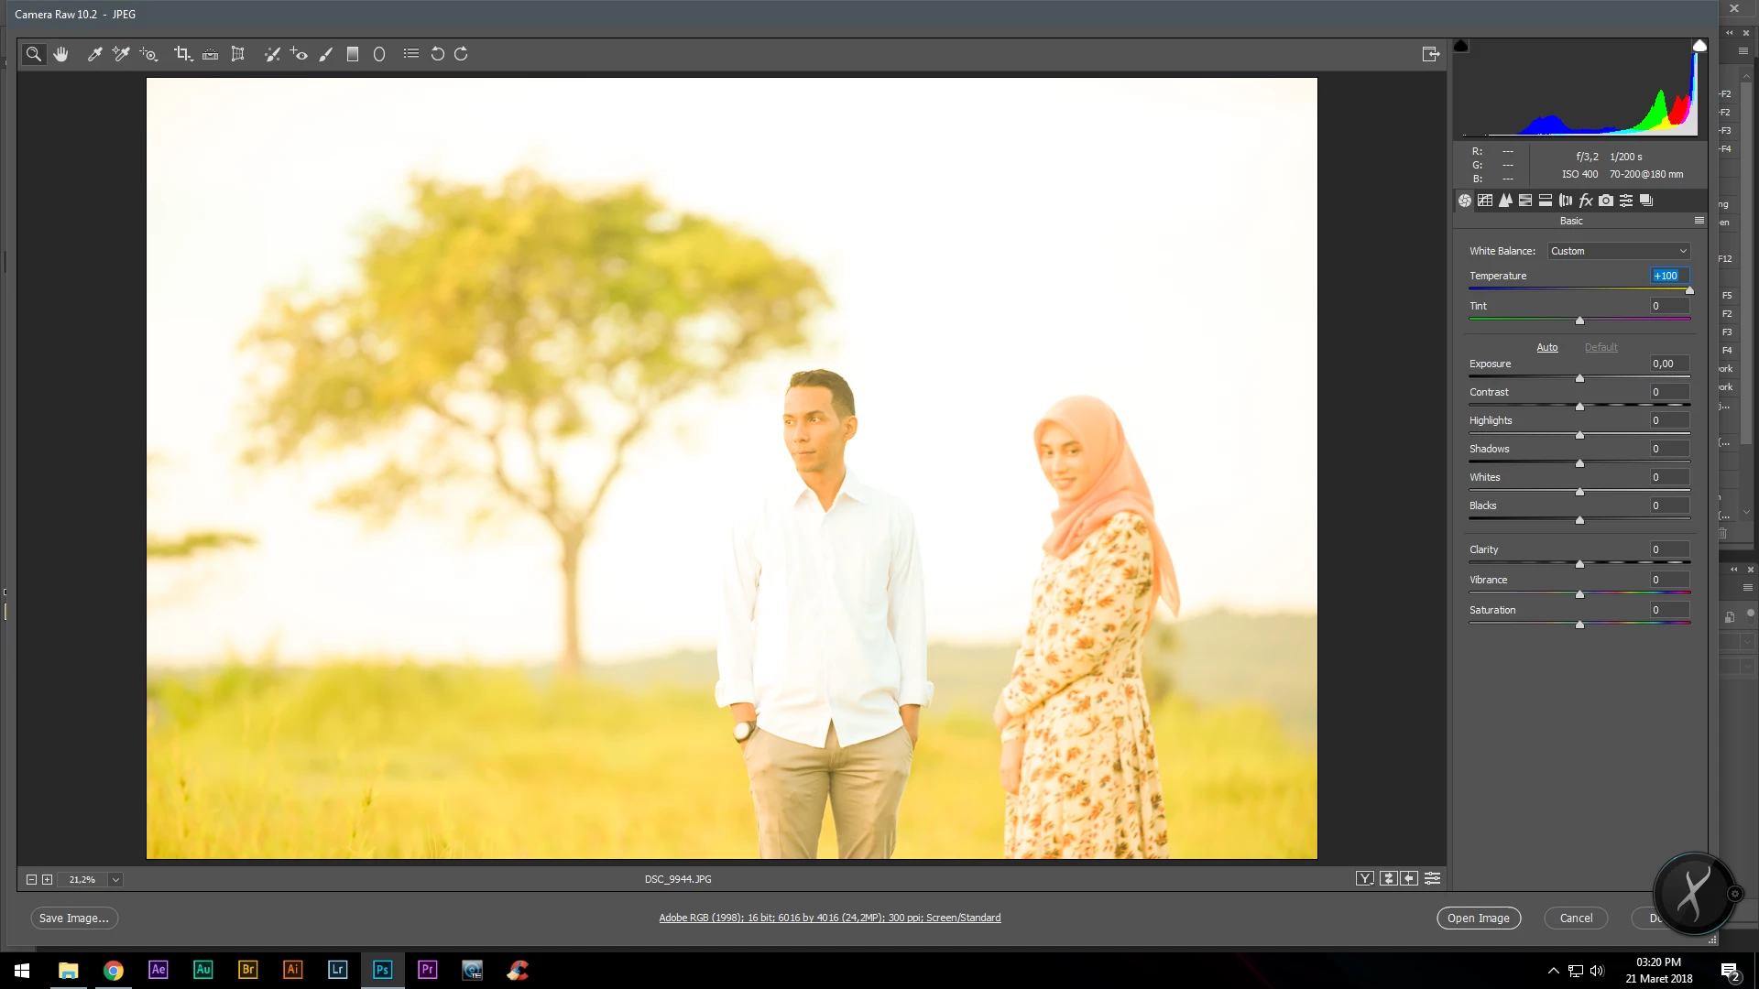The width and height of the screenshot is (1759, 989).
Task: Rotate image 90 degrees counterclockwise
Action: (x=438, y=54)
